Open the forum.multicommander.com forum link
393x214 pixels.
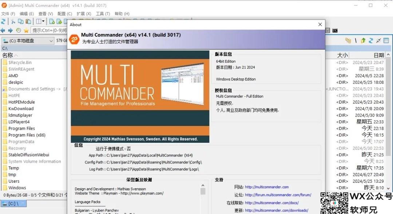(278, 195)
